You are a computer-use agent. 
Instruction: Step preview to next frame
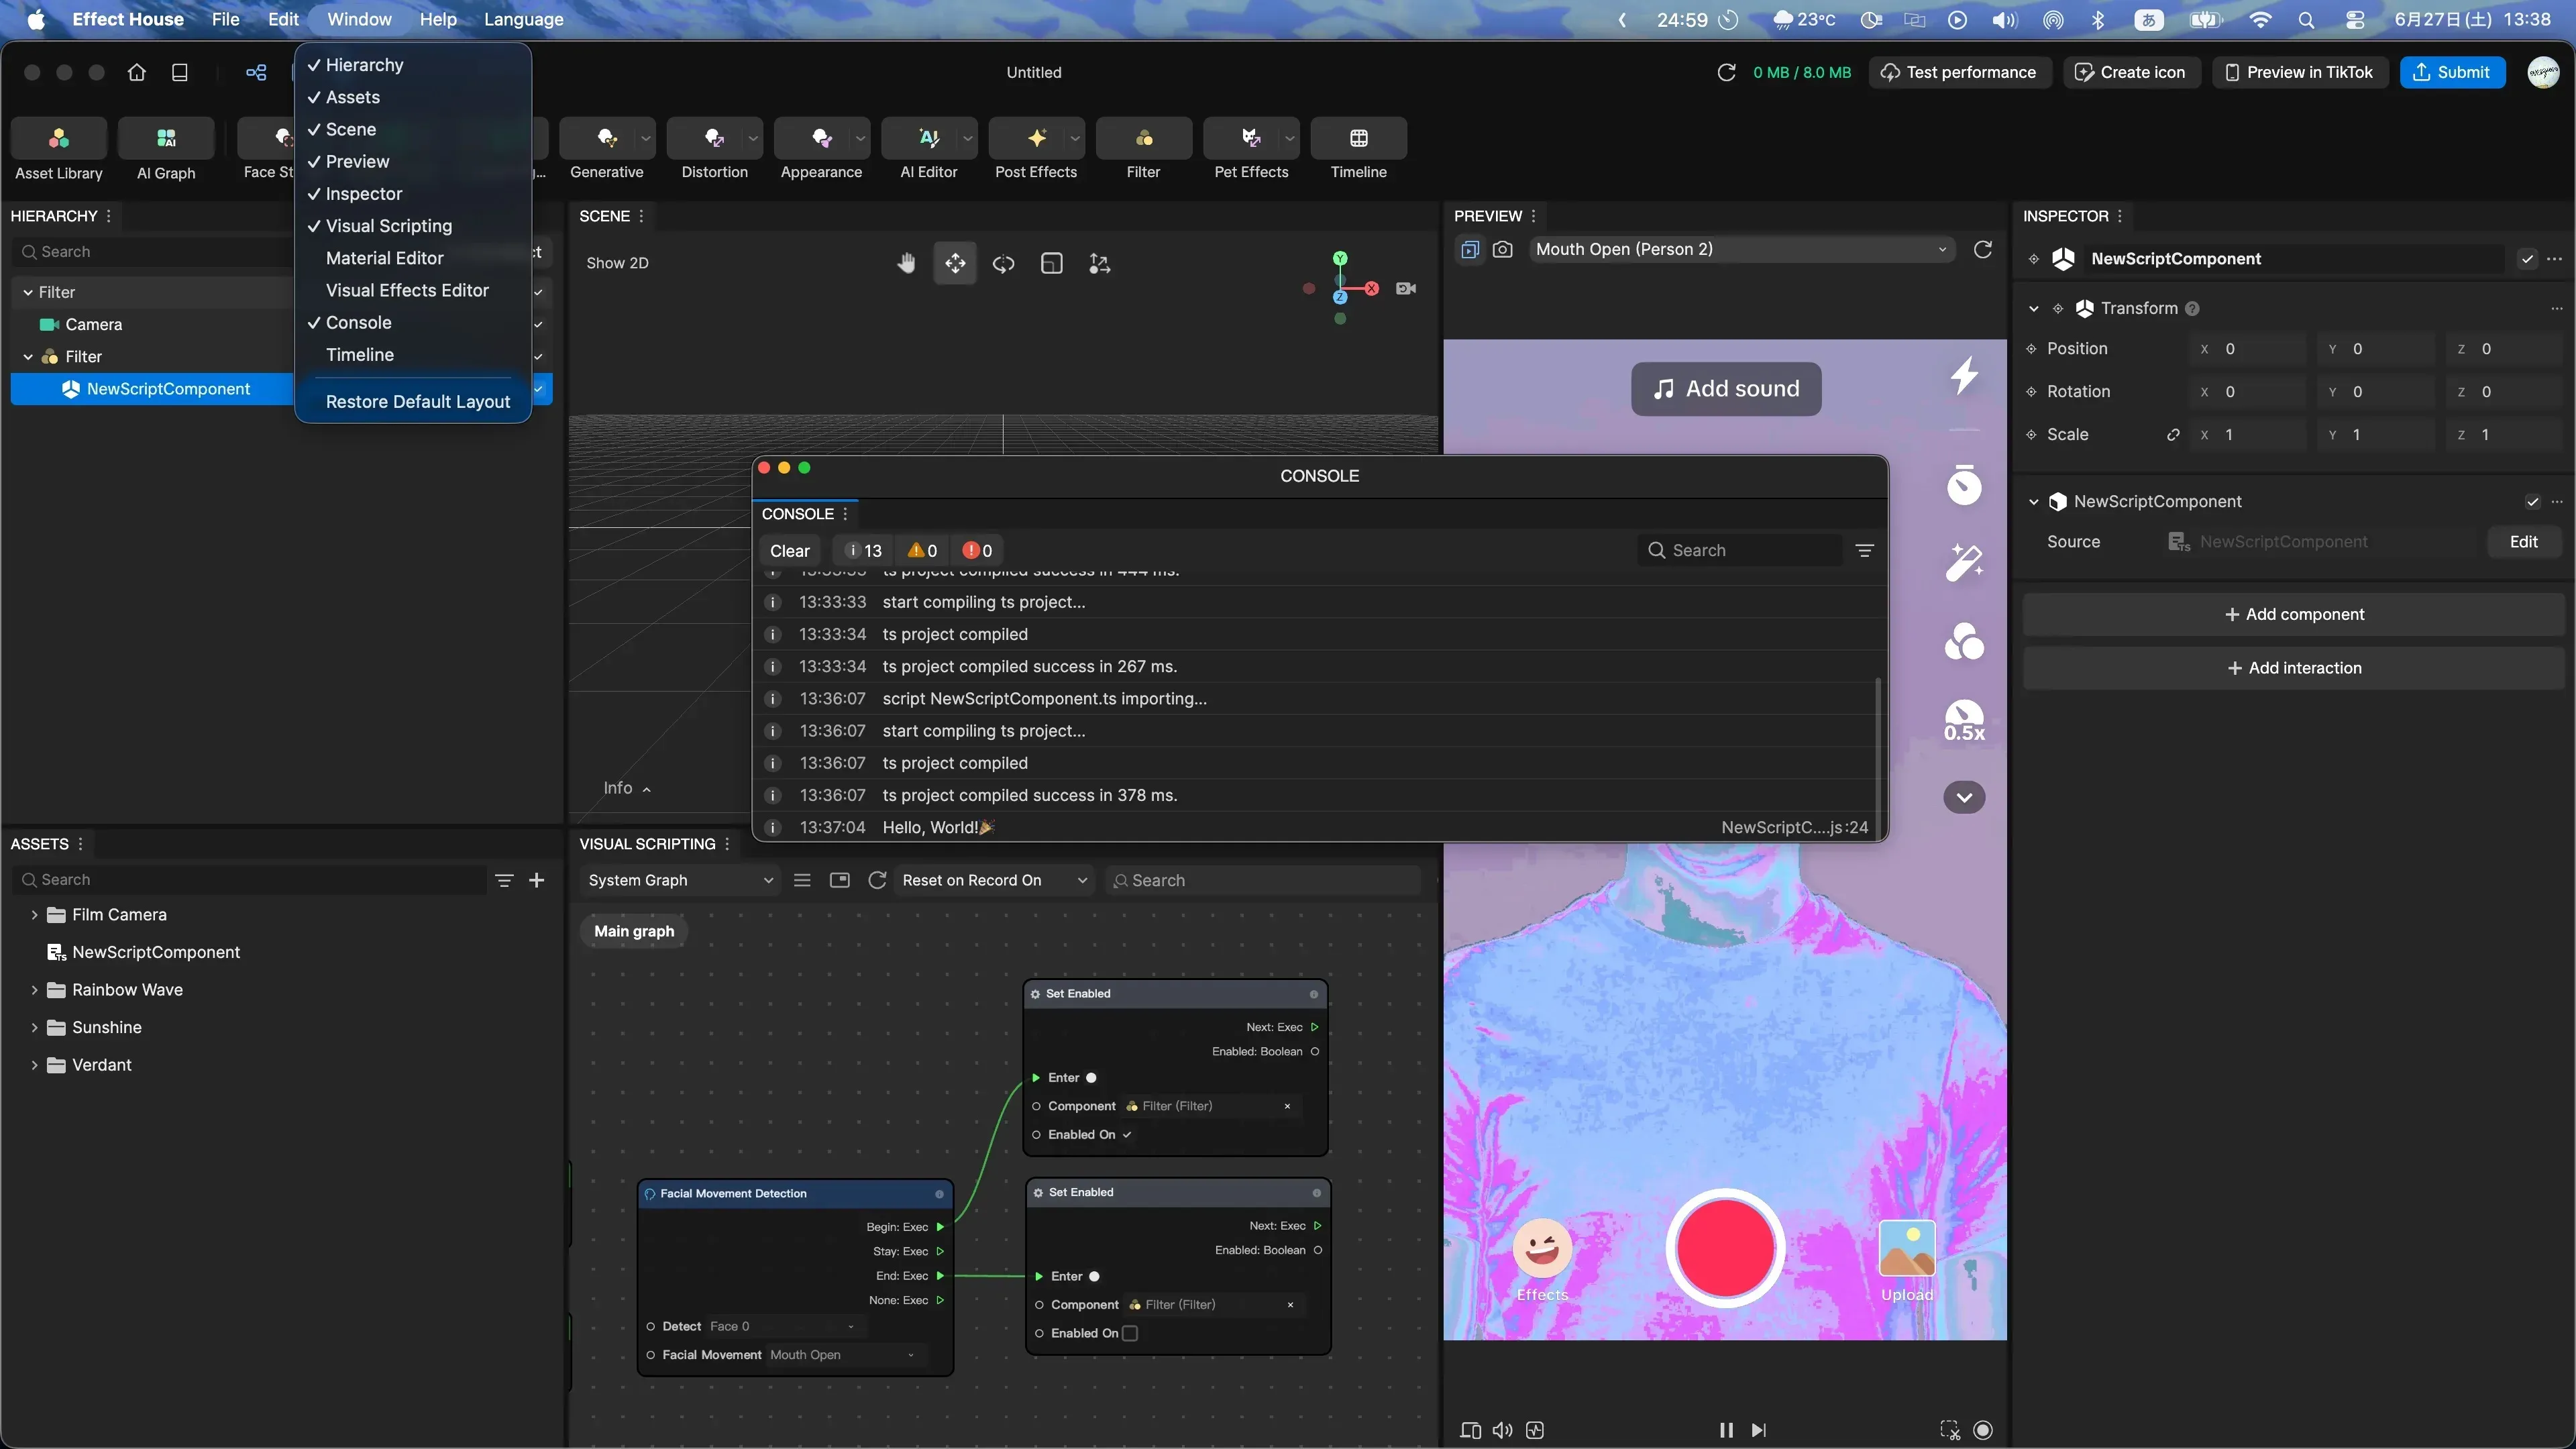(x=1759, y=1430)
